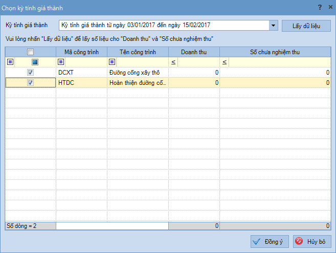Click the Kỳ tính giá thành combo box text
The image size is (336, 253).
click(x=163, y=25)
